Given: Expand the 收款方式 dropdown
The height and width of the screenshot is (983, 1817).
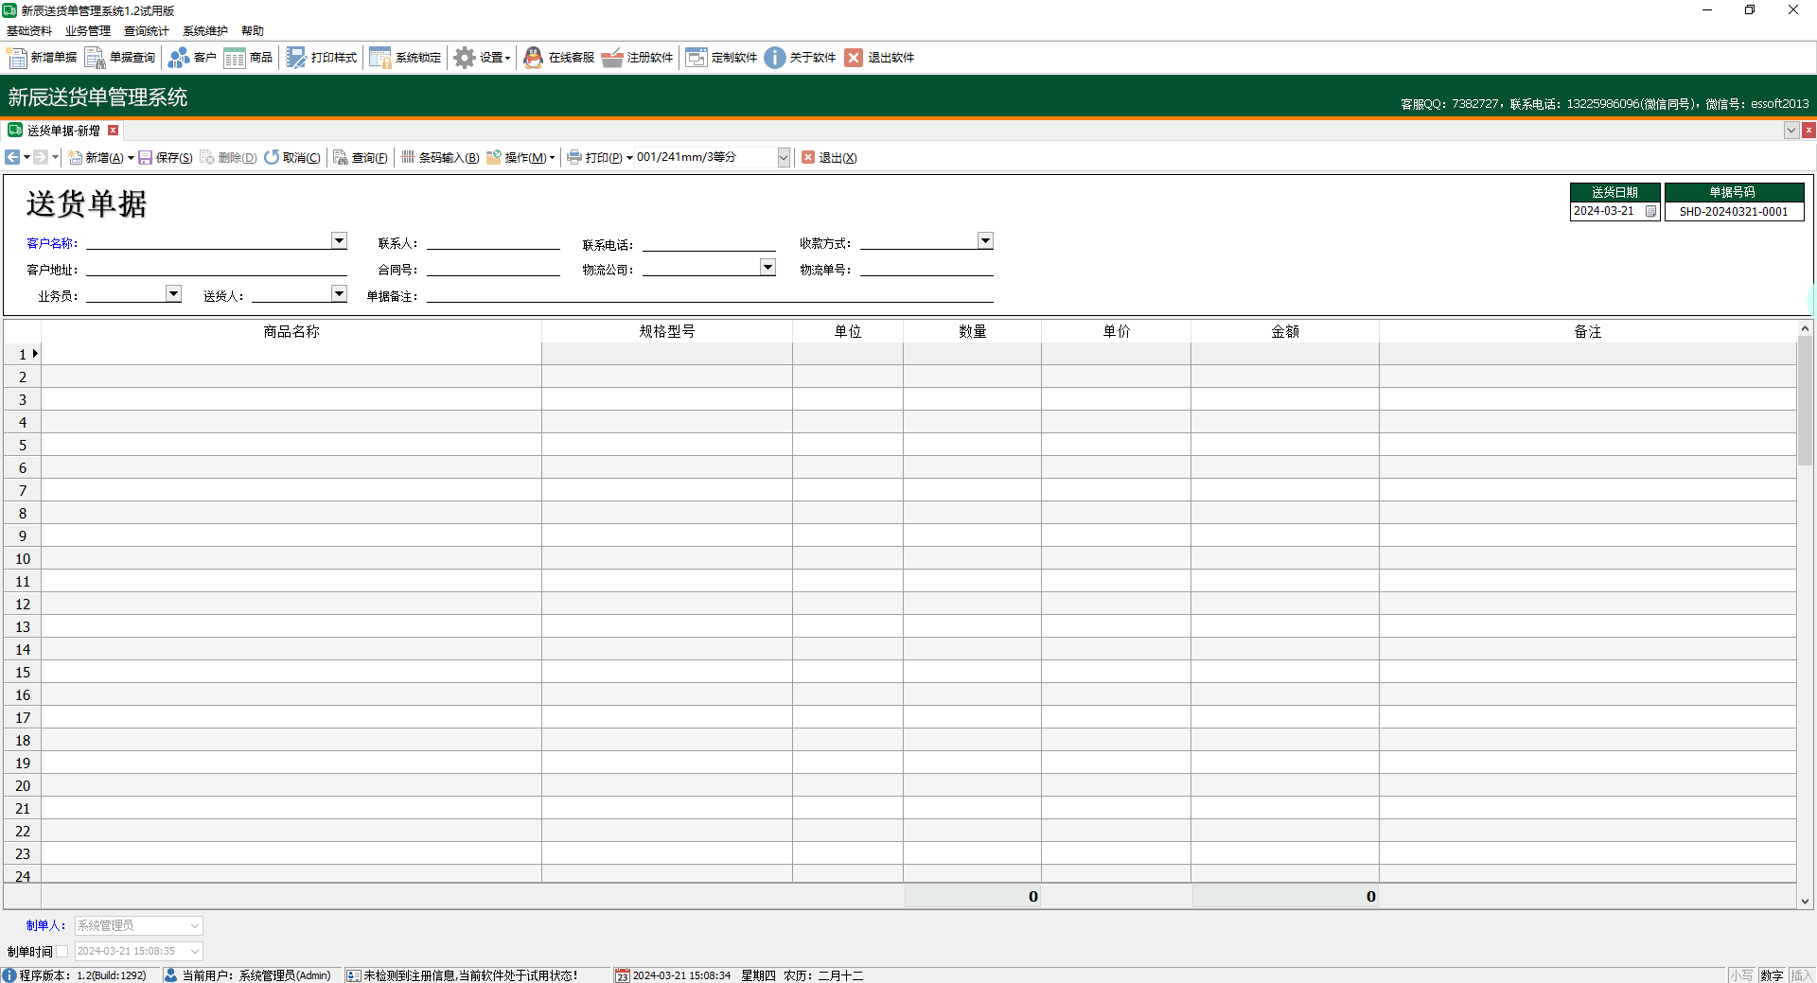Looking at the screenshot, I should point(985,240).
